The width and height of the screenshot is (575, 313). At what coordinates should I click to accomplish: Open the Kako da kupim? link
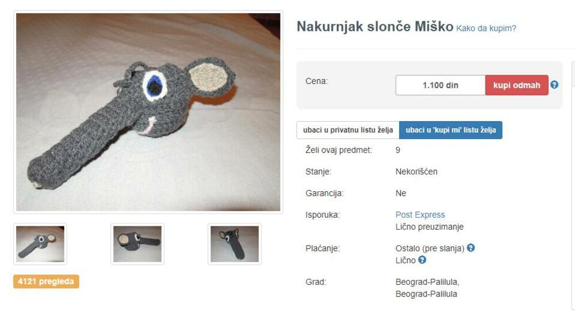(486, 28)
